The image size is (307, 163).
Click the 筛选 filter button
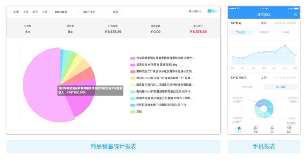pos(115,12)
